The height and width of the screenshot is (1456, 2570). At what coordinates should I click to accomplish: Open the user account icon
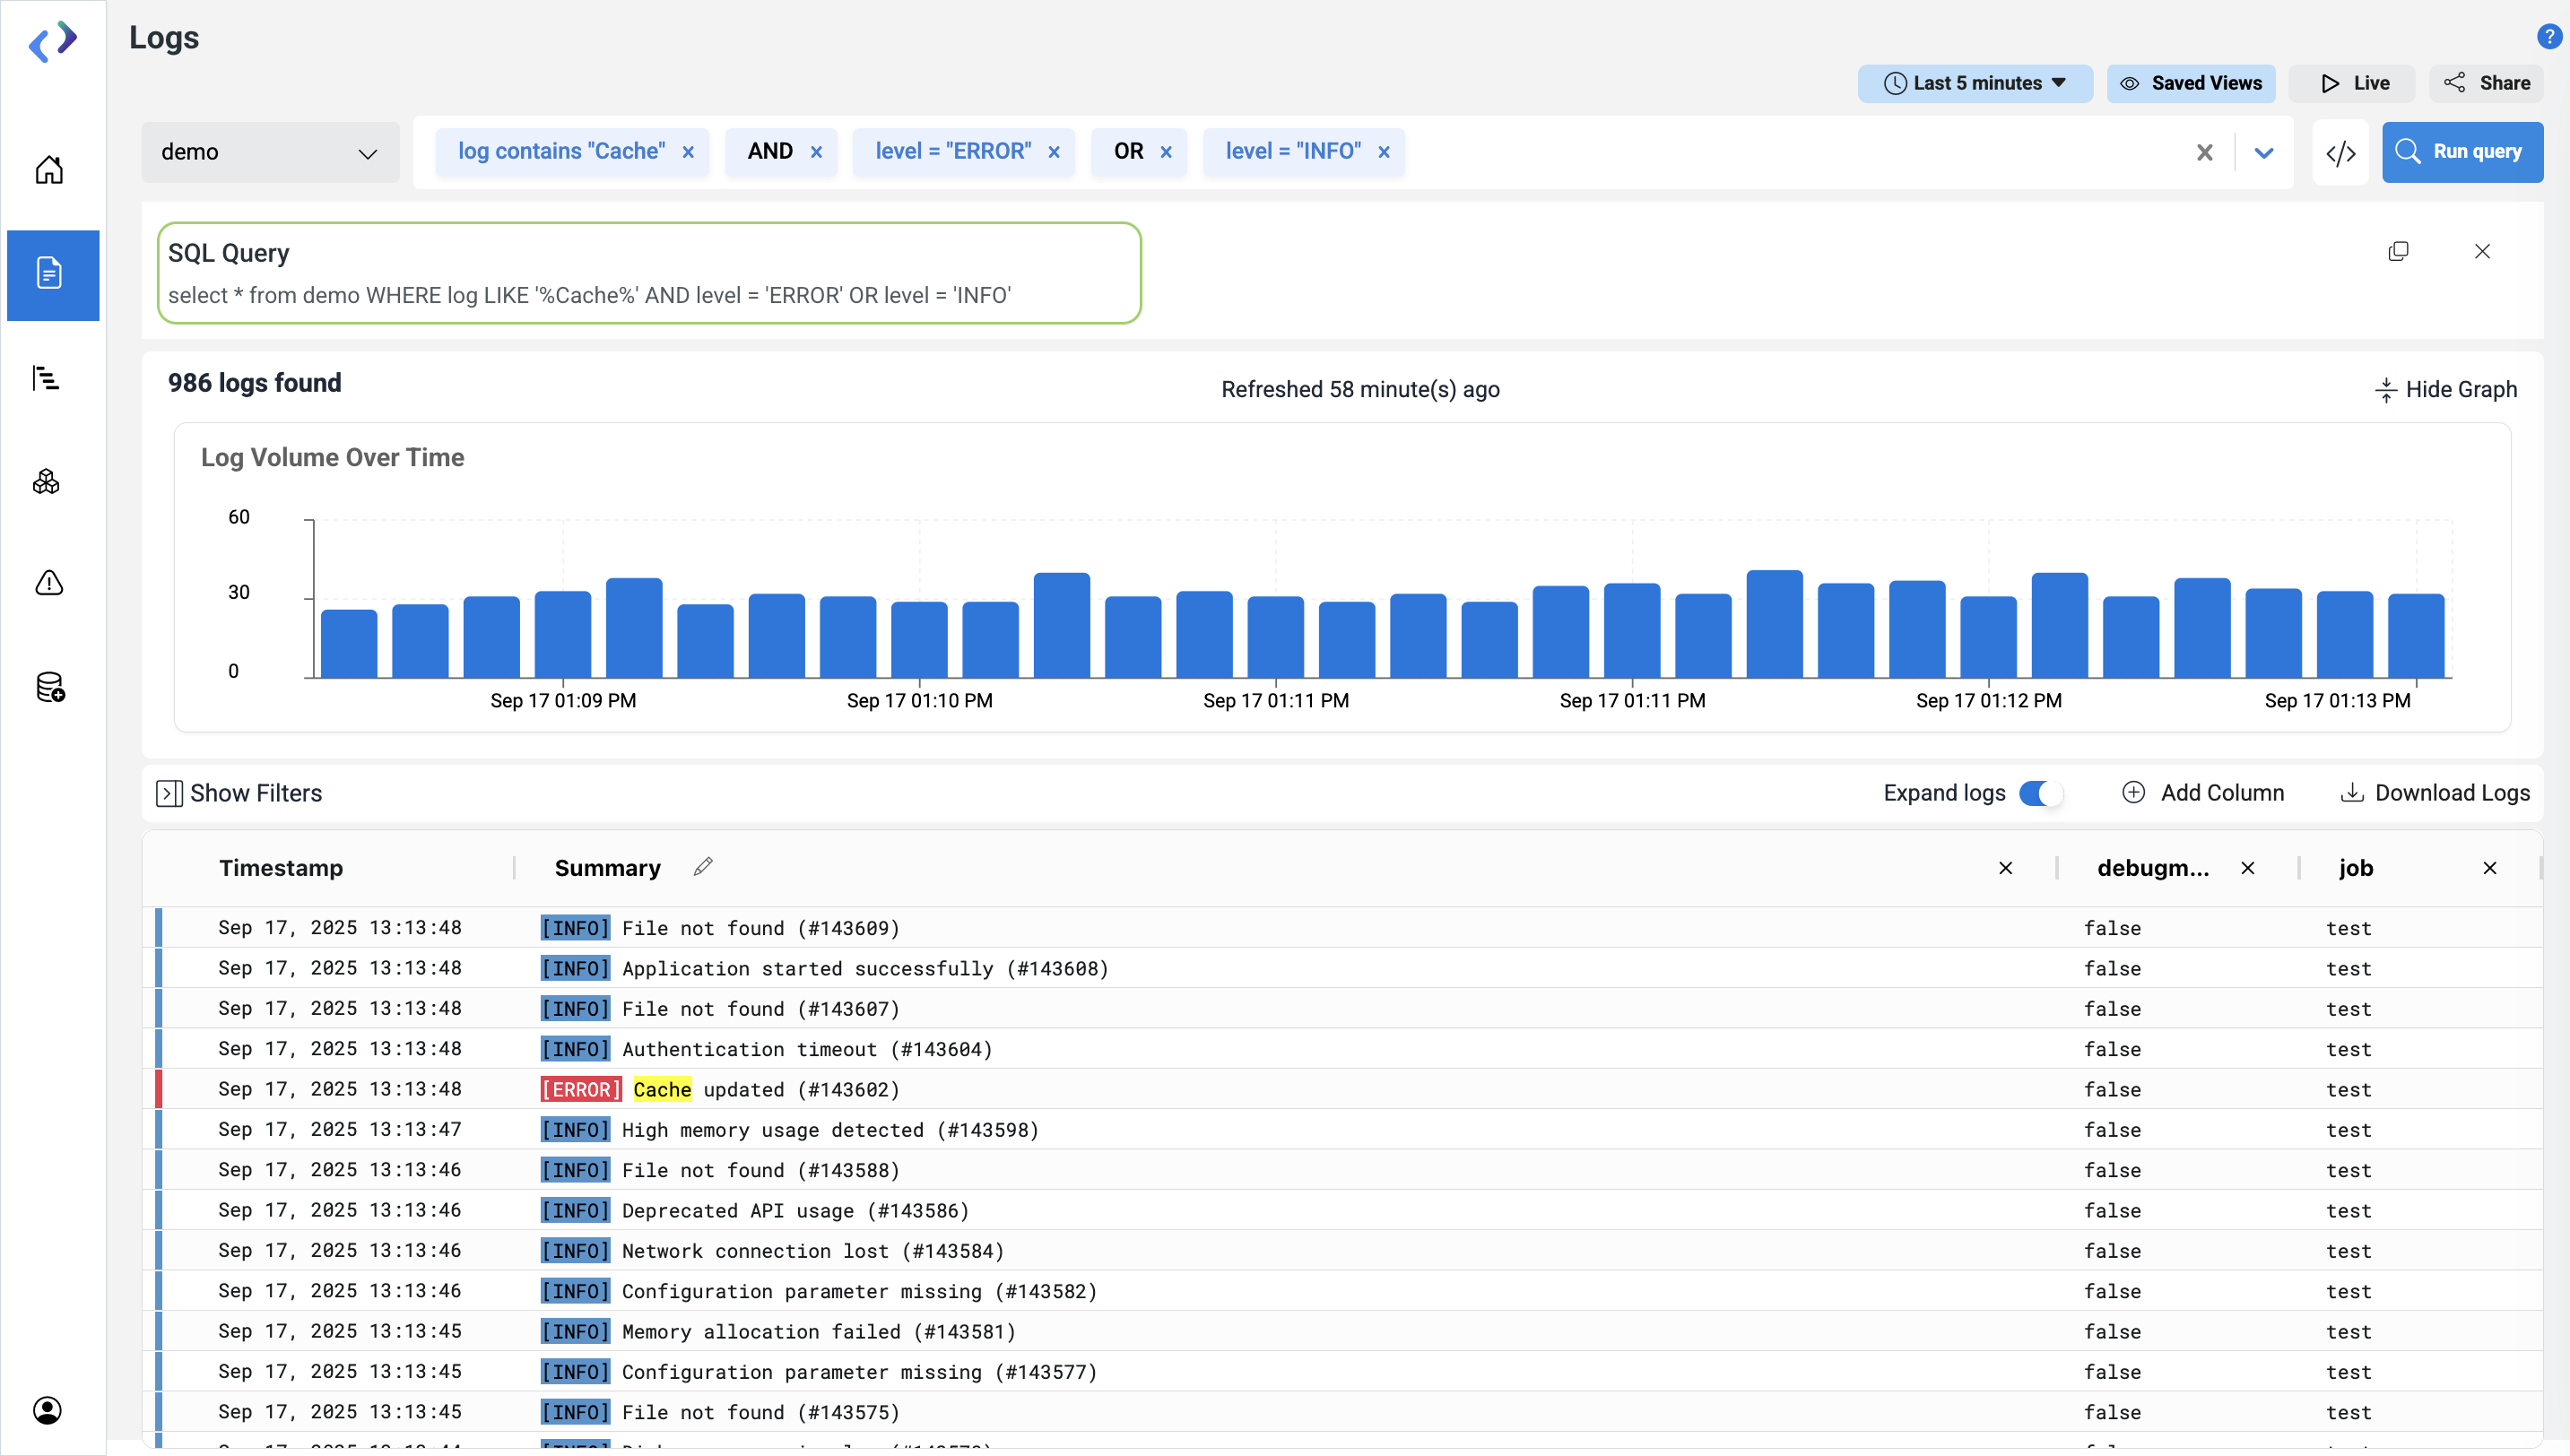(47, 1410)
